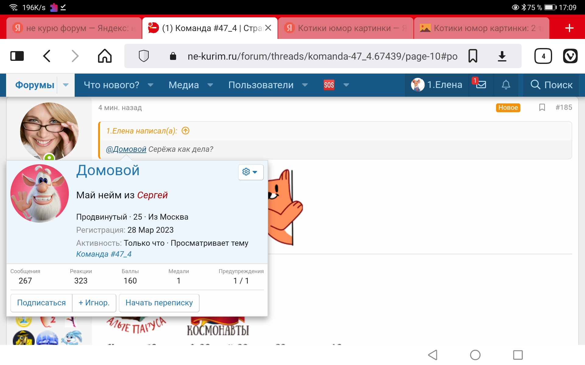Bookmark page via address bar bookmark icon
The width and height of the screenshot is (585, 365).
473,56
